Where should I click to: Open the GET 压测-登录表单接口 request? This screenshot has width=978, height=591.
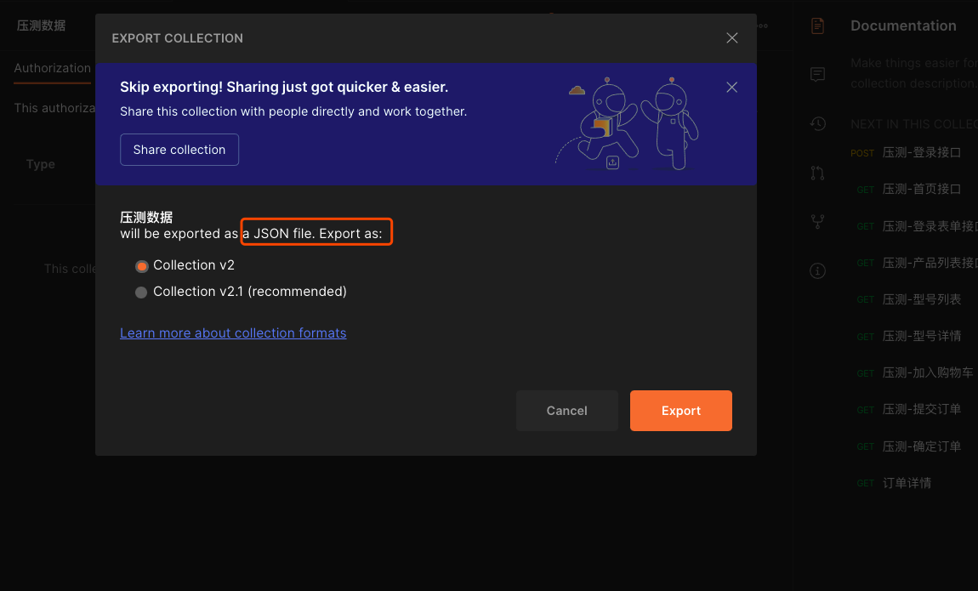[917, 226]
